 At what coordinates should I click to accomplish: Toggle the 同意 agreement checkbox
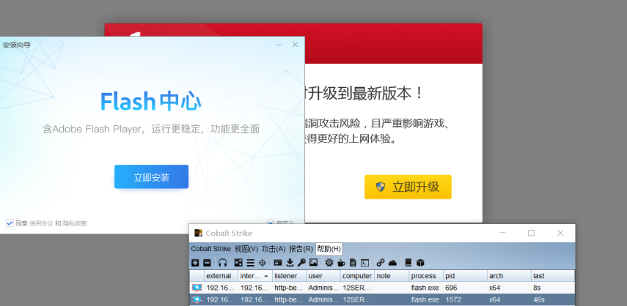point(10,223)
